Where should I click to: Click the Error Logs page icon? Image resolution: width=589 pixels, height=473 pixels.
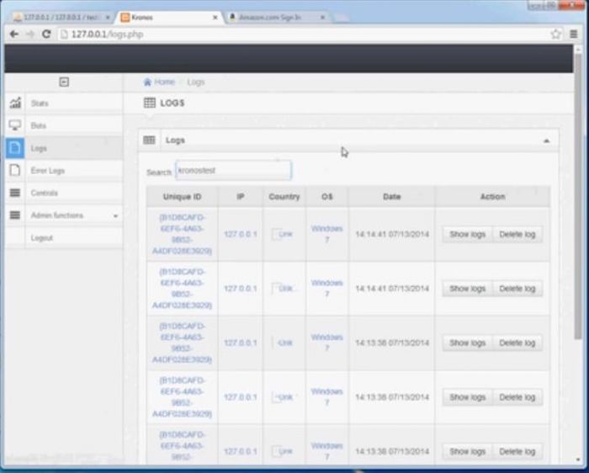[15, 171]
